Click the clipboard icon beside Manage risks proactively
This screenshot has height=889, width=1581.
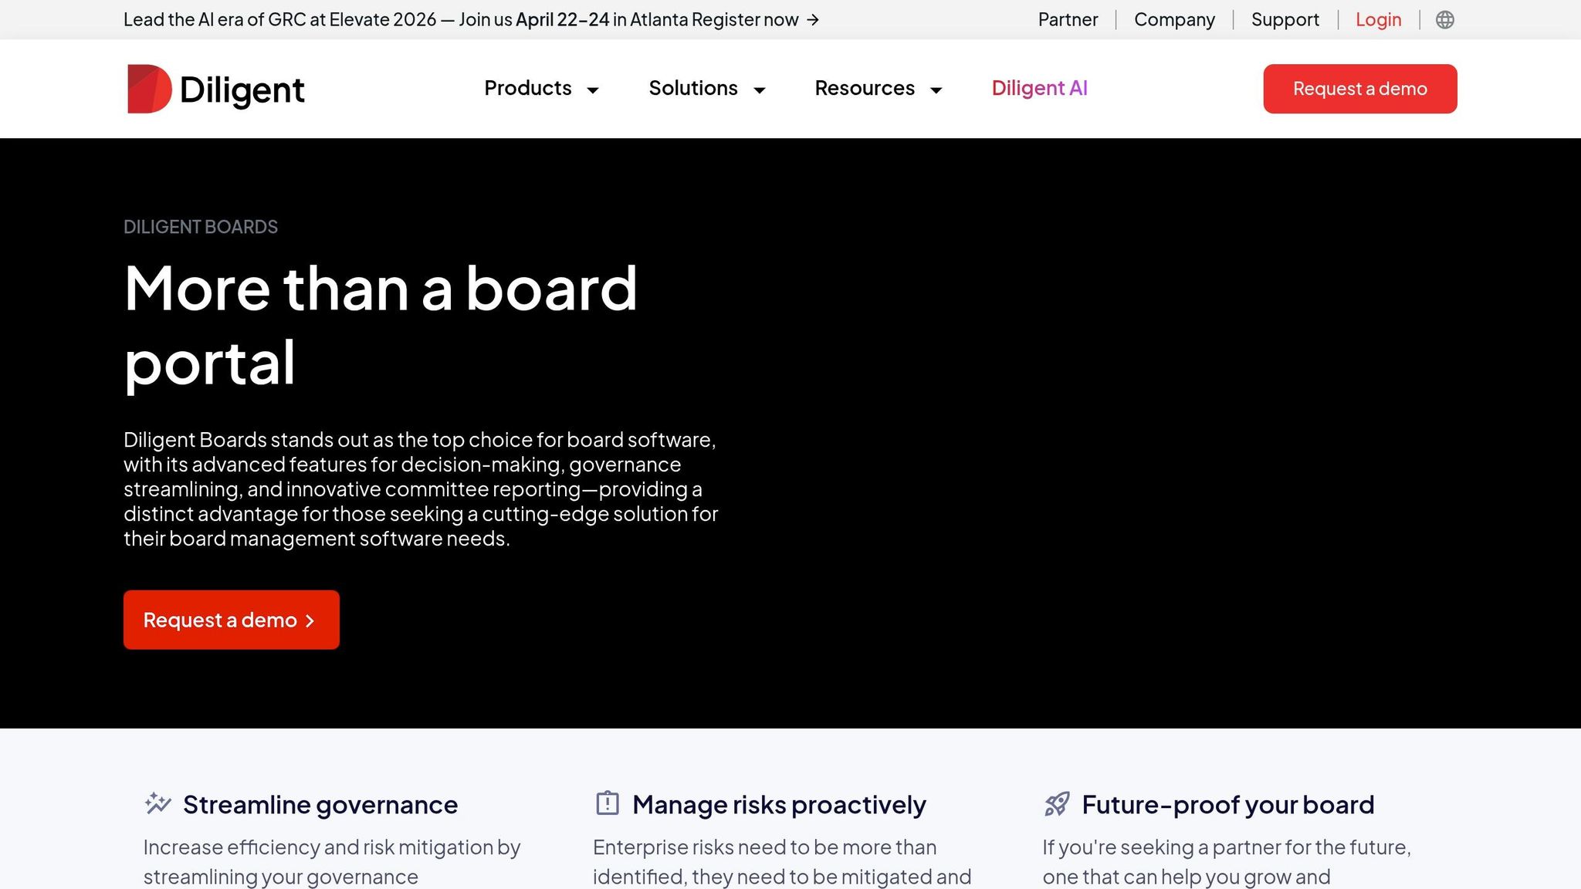(608, 803)
